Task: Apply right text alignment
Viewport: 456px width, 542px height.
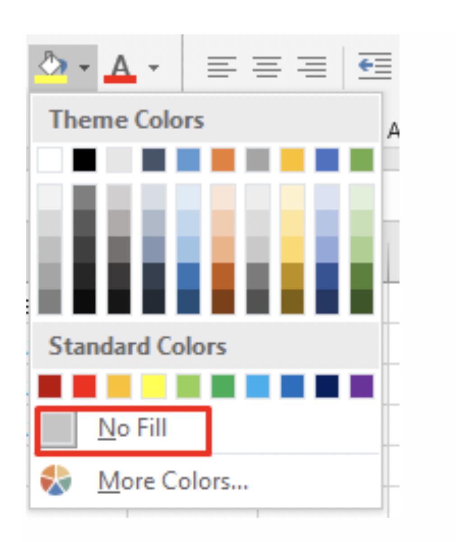Action: point(312,66)
